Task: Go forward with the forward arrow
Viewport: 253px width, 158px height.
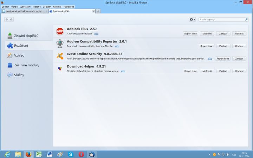Action: coord(11,20)
